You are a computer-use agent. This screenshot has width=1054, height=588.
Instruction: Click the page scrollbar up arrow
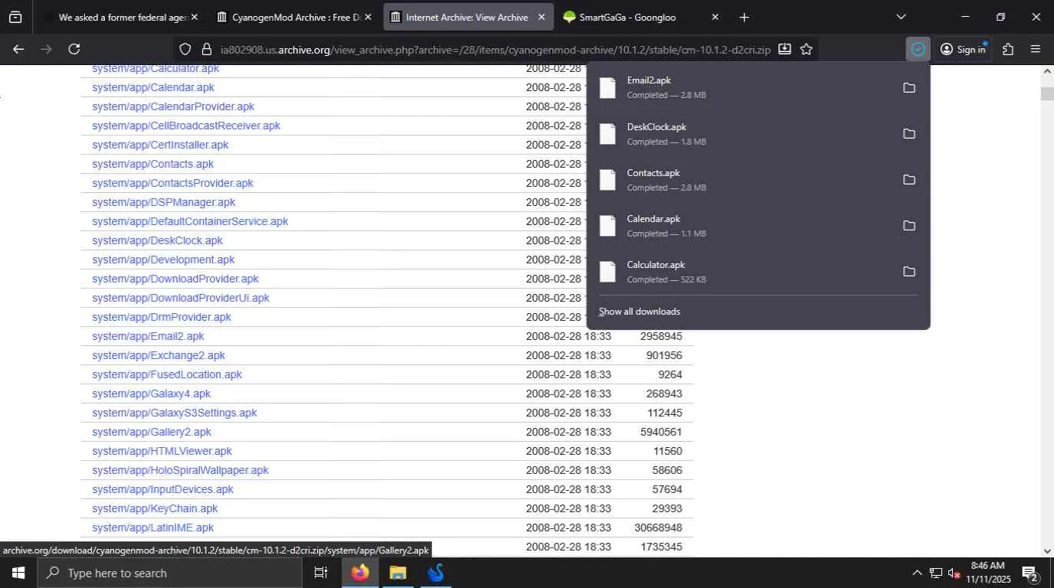pyautogui.click(x=1047, y=71)
